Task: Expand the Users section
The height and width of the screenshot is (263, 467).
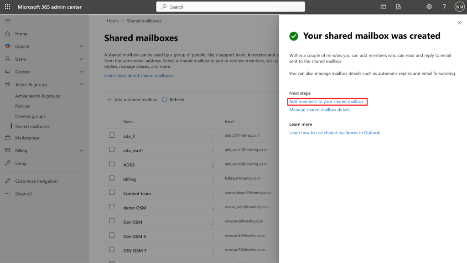Action: [81, 59]
